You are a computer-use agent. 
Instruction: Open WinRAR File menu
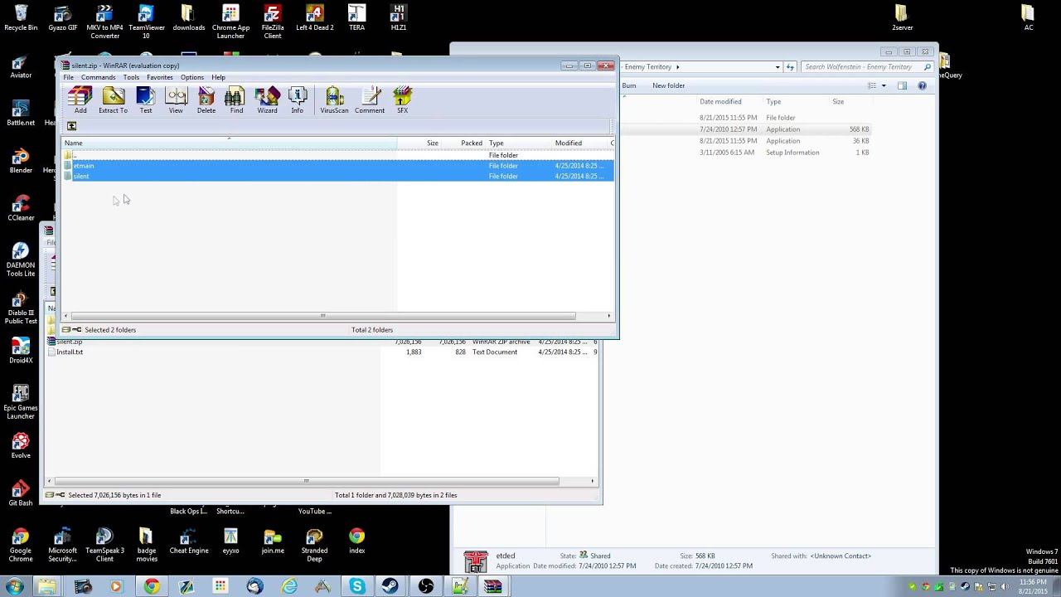(x=69, y=77)
